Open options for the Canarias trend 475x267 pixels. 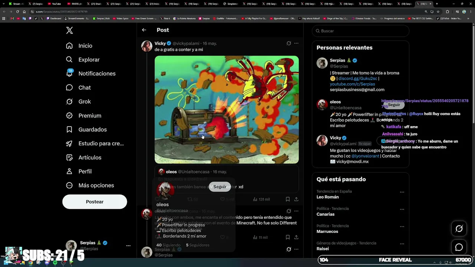pos(402,209)
